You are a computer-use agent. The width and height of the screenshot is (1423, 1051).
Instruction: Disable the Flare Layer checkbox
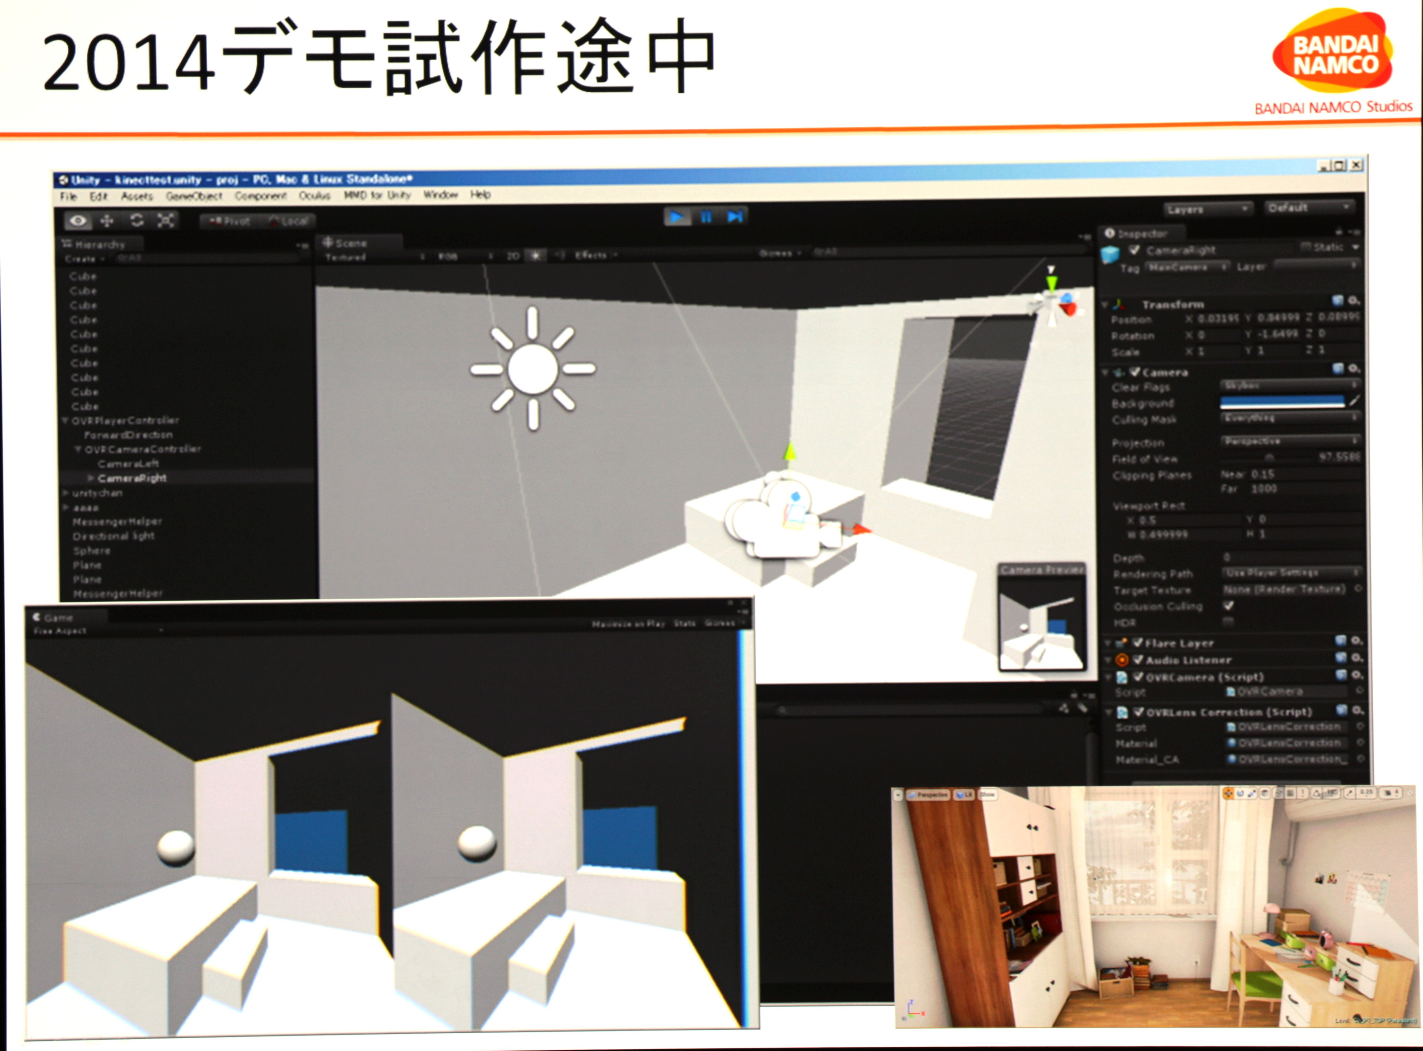1138,643
